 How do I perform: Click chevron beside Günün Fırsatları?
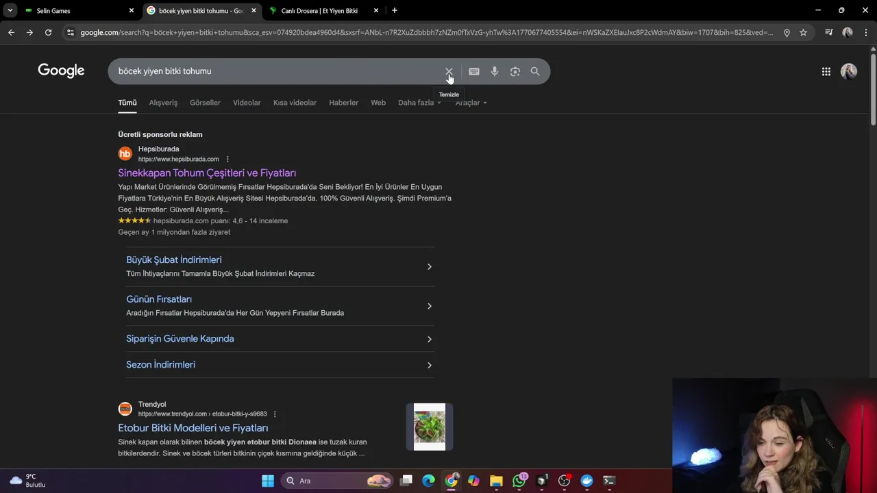(x=430, y=306)
